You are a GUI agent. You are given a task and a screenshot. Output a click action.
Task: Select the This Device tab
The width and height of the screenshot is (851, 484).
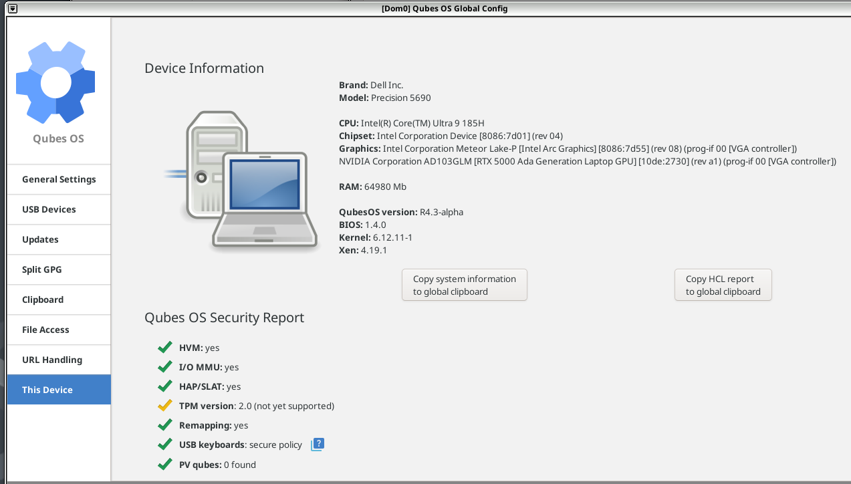coord(59,390)
